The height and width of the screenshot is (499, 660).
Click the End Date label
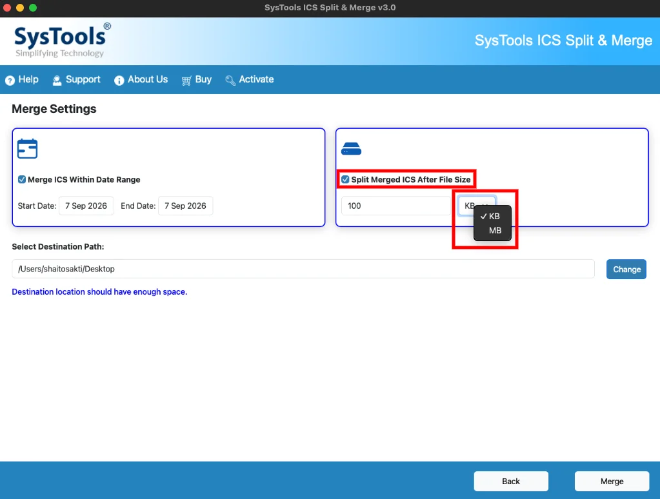tap(138, 206)
